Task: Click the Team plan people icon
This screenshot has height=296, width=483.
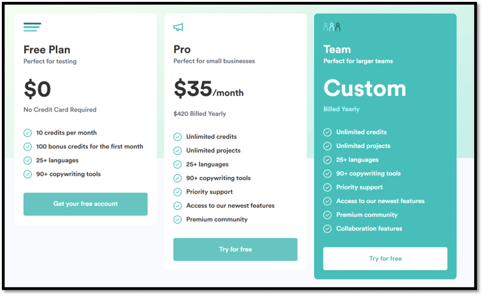Action: [x=332, y=27]
